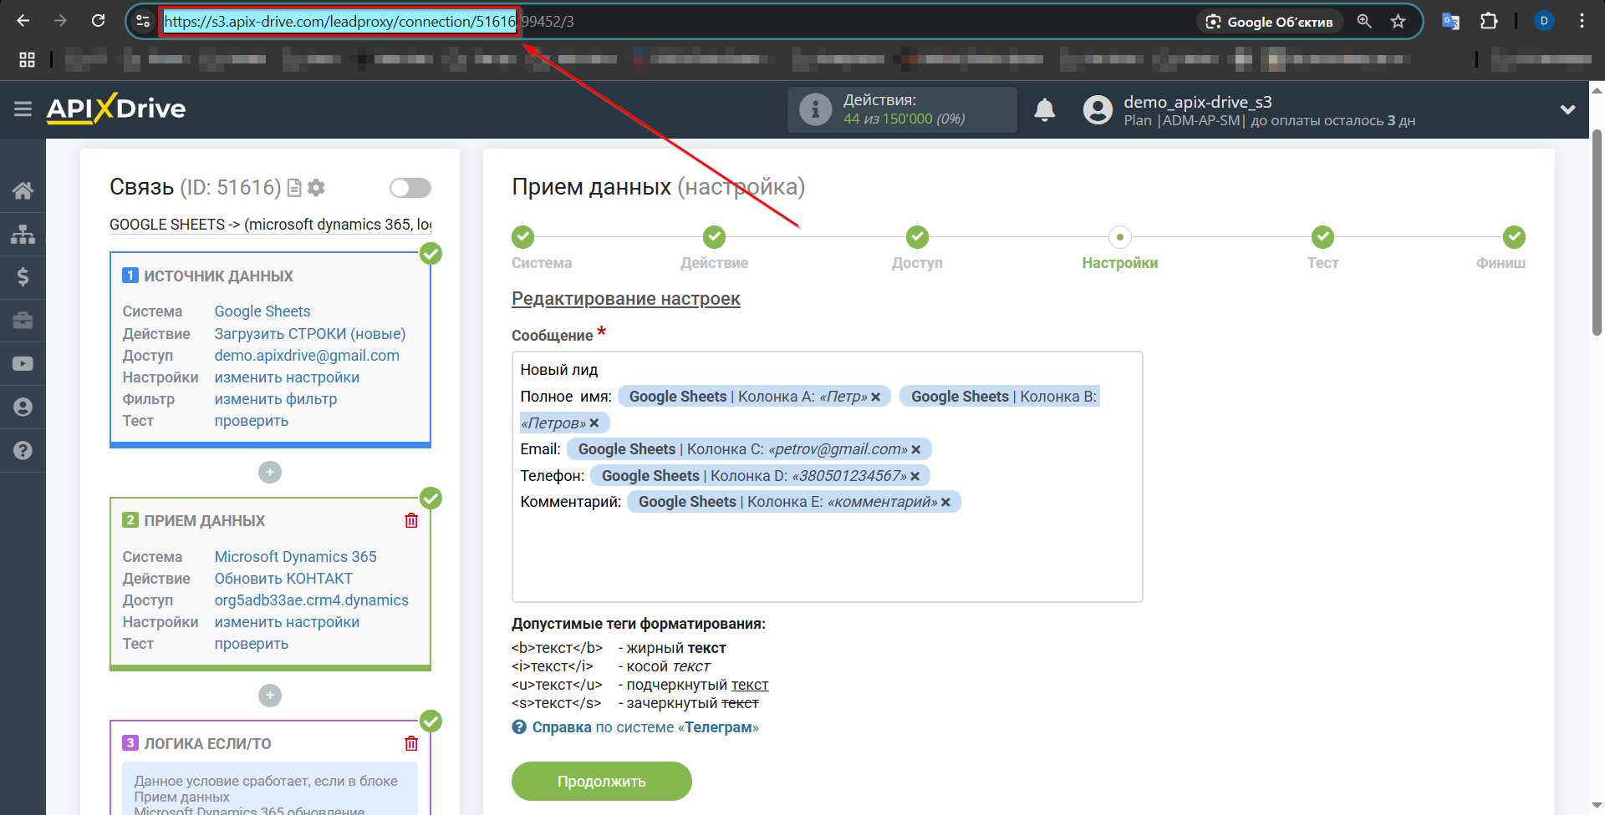The image size is (1605, 815).
Task: Expand the account dropdown chevron
Action: [1567, 109]
